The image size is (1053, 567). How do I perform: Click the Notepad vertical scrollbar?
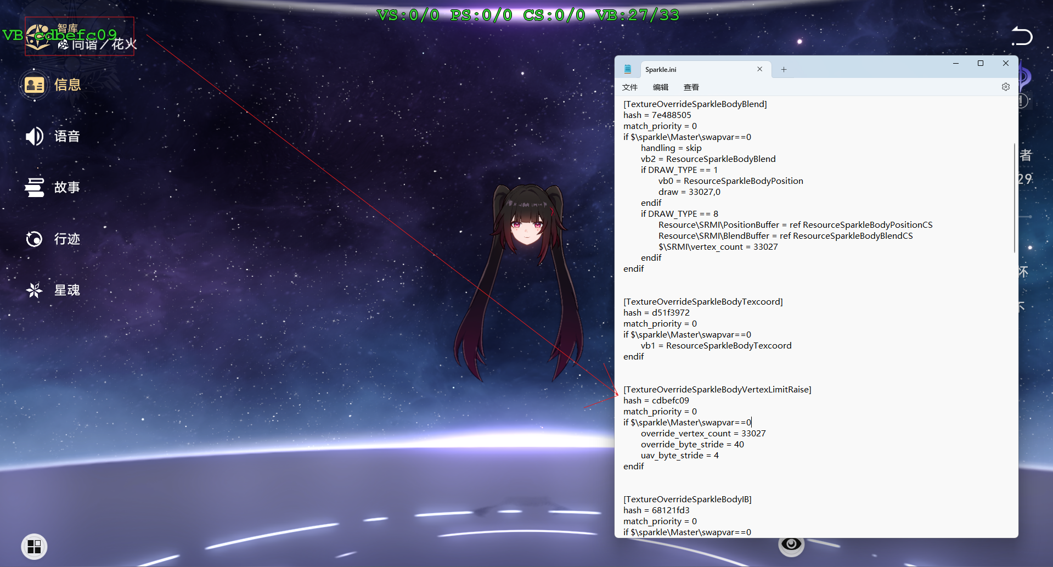(1015, 198)
